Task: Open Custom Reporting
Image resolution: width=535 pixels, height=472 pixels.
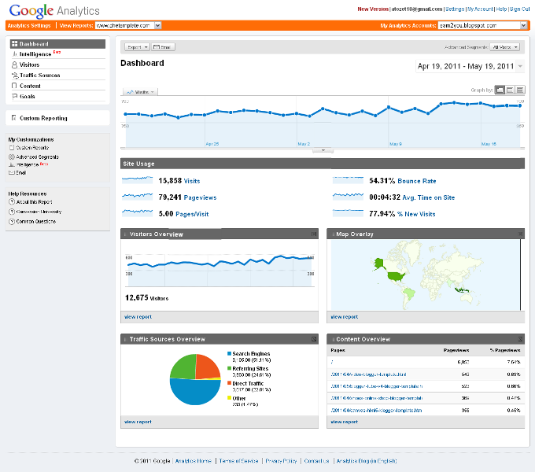Action: click(x=43, y=118)
